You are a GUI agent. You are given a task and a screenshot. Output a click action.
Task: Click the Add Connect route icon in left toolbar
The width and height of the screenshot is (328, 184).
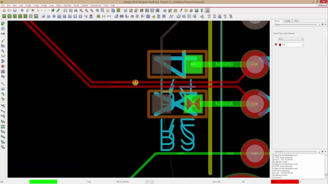pos(3,41)
